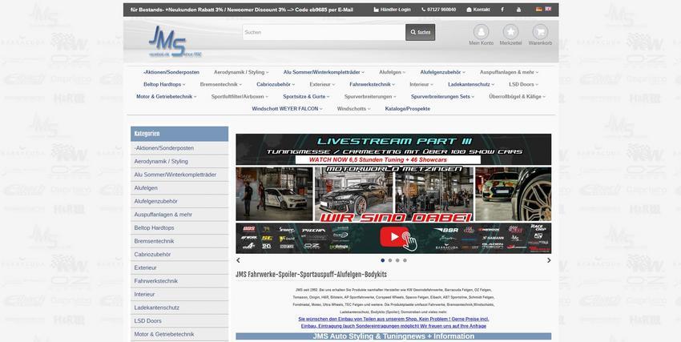Open Exterieur in sidebar categories
The width and height of the screenshot is (681, 342).
tap(179, 268)
